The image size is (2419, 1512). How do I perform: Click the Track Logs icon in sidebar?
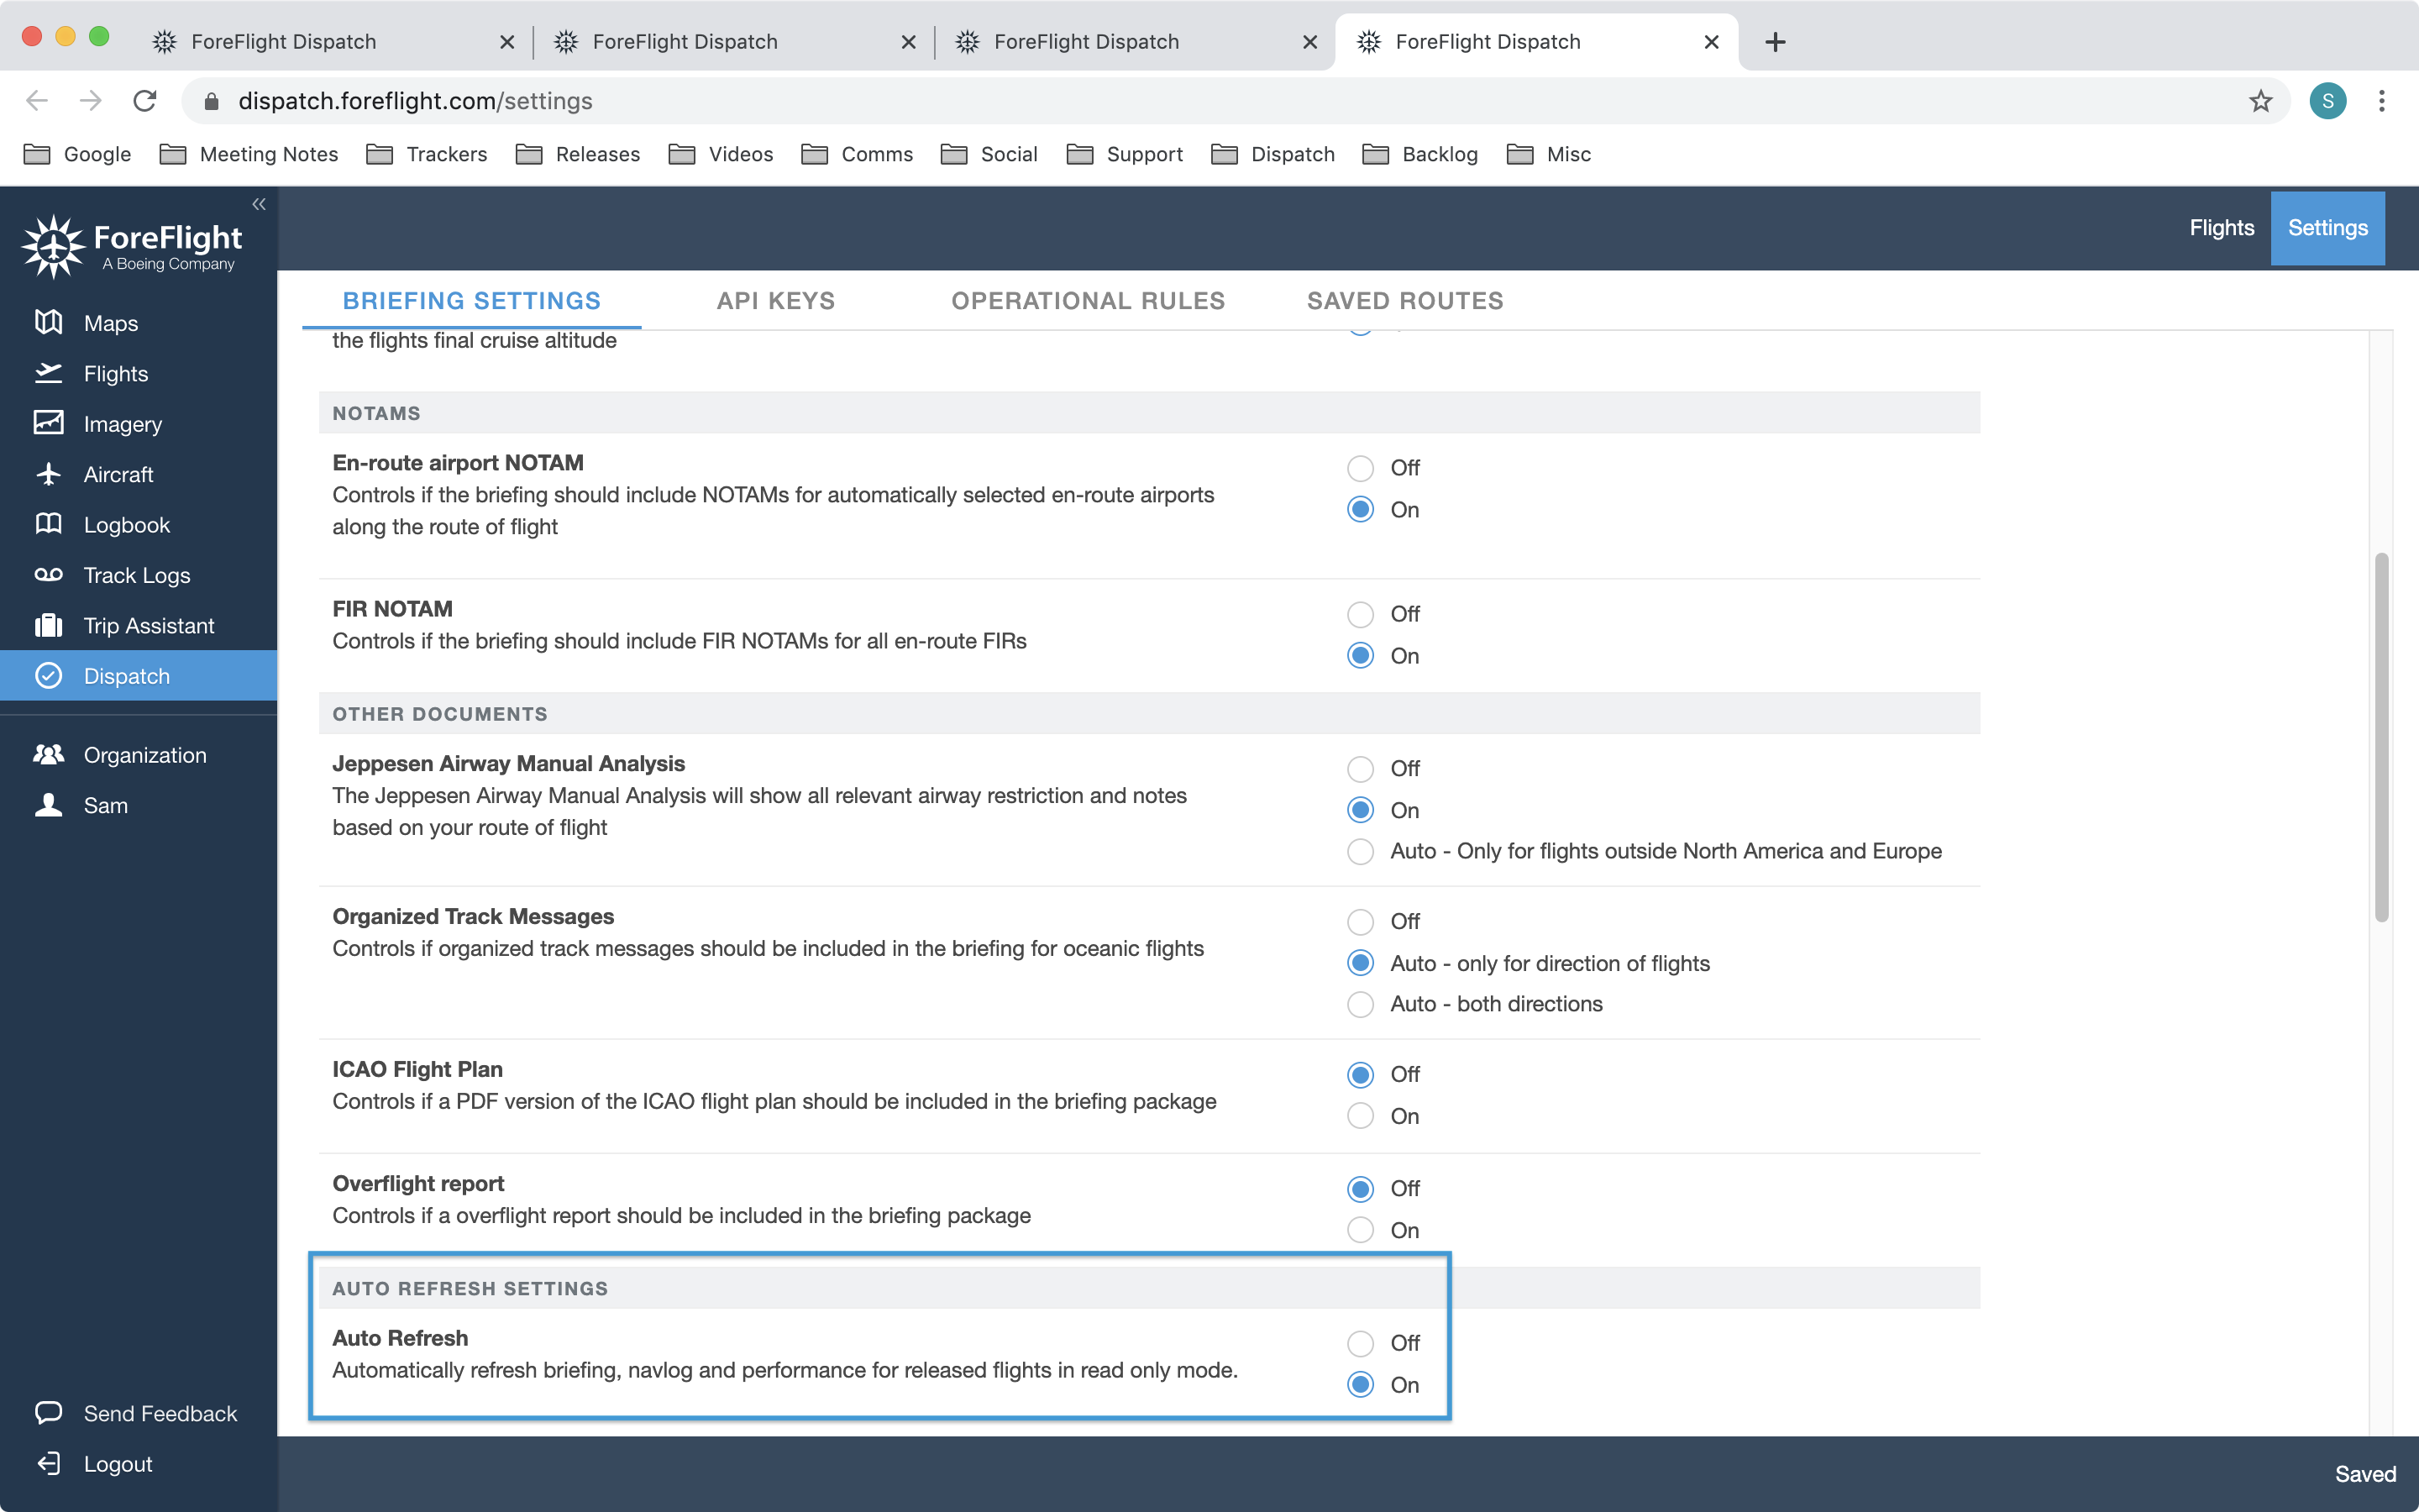[49, 575]
